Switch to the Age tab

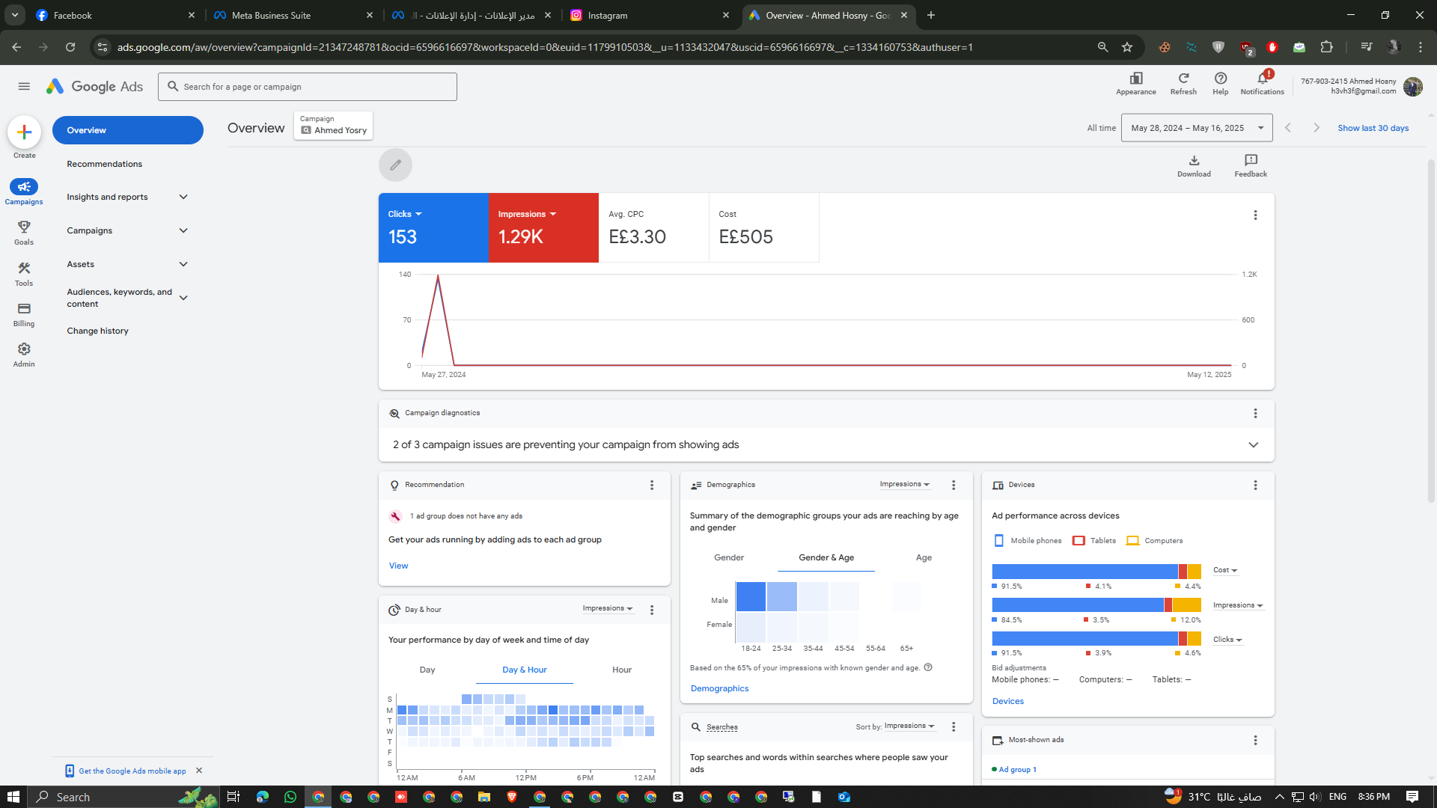924,558
